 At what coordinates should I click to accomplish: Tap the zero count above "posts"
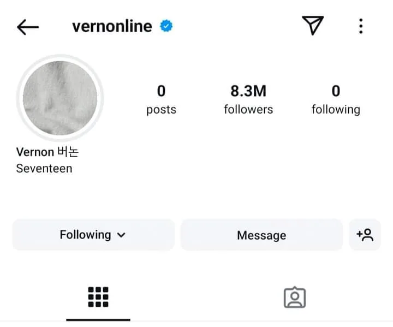pos(161,91)
